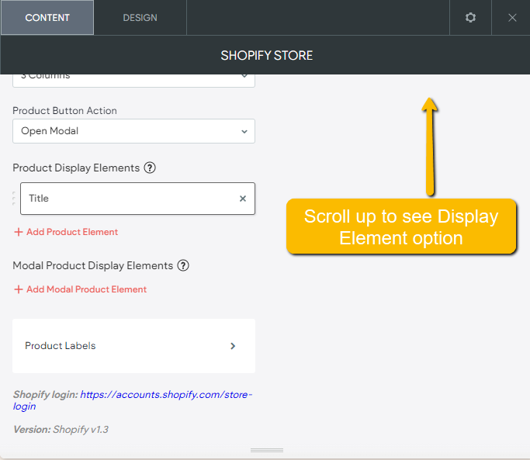Remove the Title product element
Viewport: 530px width, 460px height.
[x=243, y=199]
